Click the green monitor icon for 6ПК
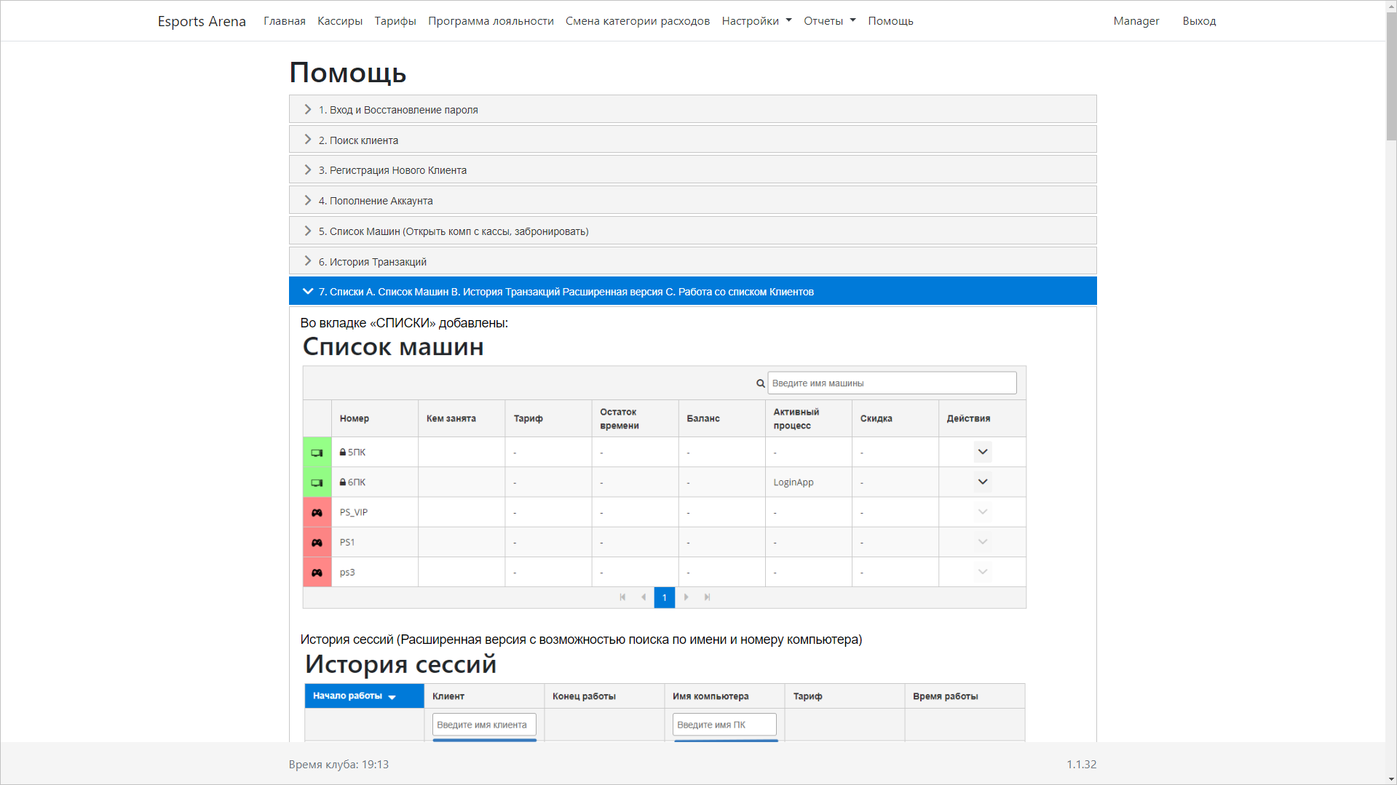 (x=317, y=482)
